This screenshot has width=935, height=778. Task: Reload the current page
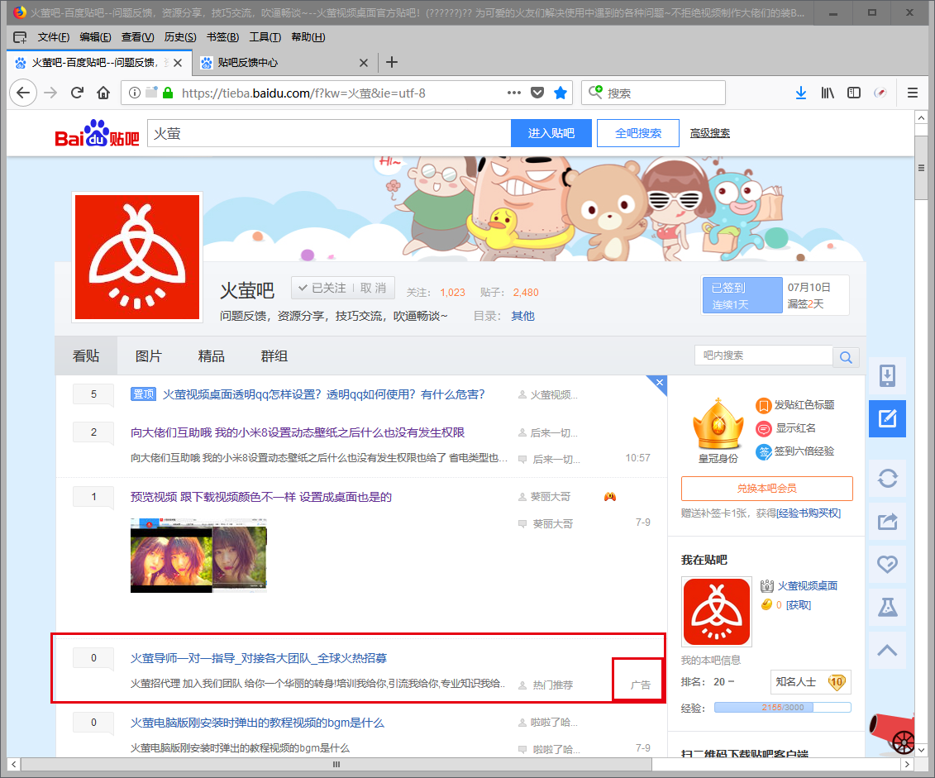(x=77, y=93)
